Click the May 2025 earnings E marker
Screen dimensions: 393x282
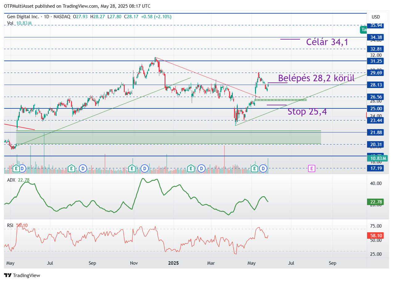pos(255,169)
